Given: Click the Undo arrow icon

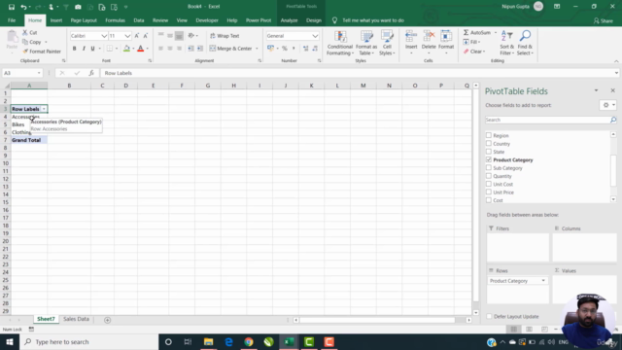Looking at the screenshot, I should tap(23, 7).
